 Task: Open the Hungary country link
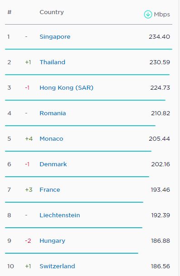pos(52,241)
